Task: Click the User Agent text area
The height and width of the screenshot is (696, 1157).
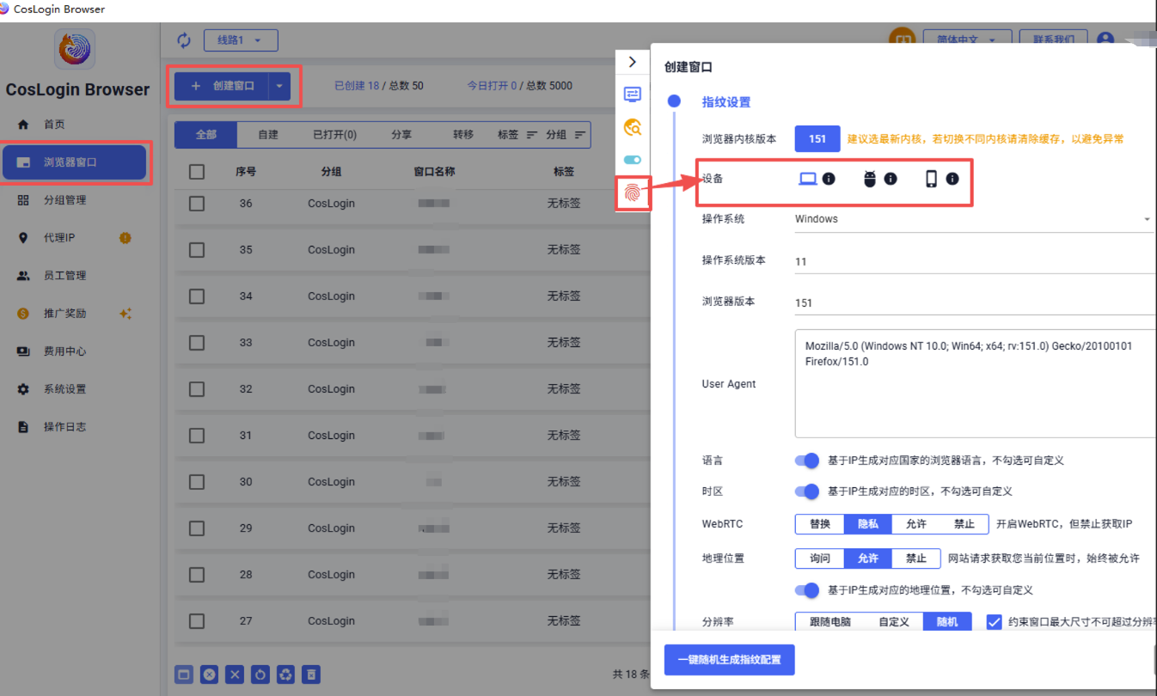Action: coord(975,383)
